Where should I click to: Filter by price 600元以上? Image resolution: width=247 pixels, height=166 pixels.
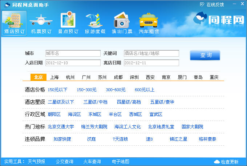(x=145, y=90)
